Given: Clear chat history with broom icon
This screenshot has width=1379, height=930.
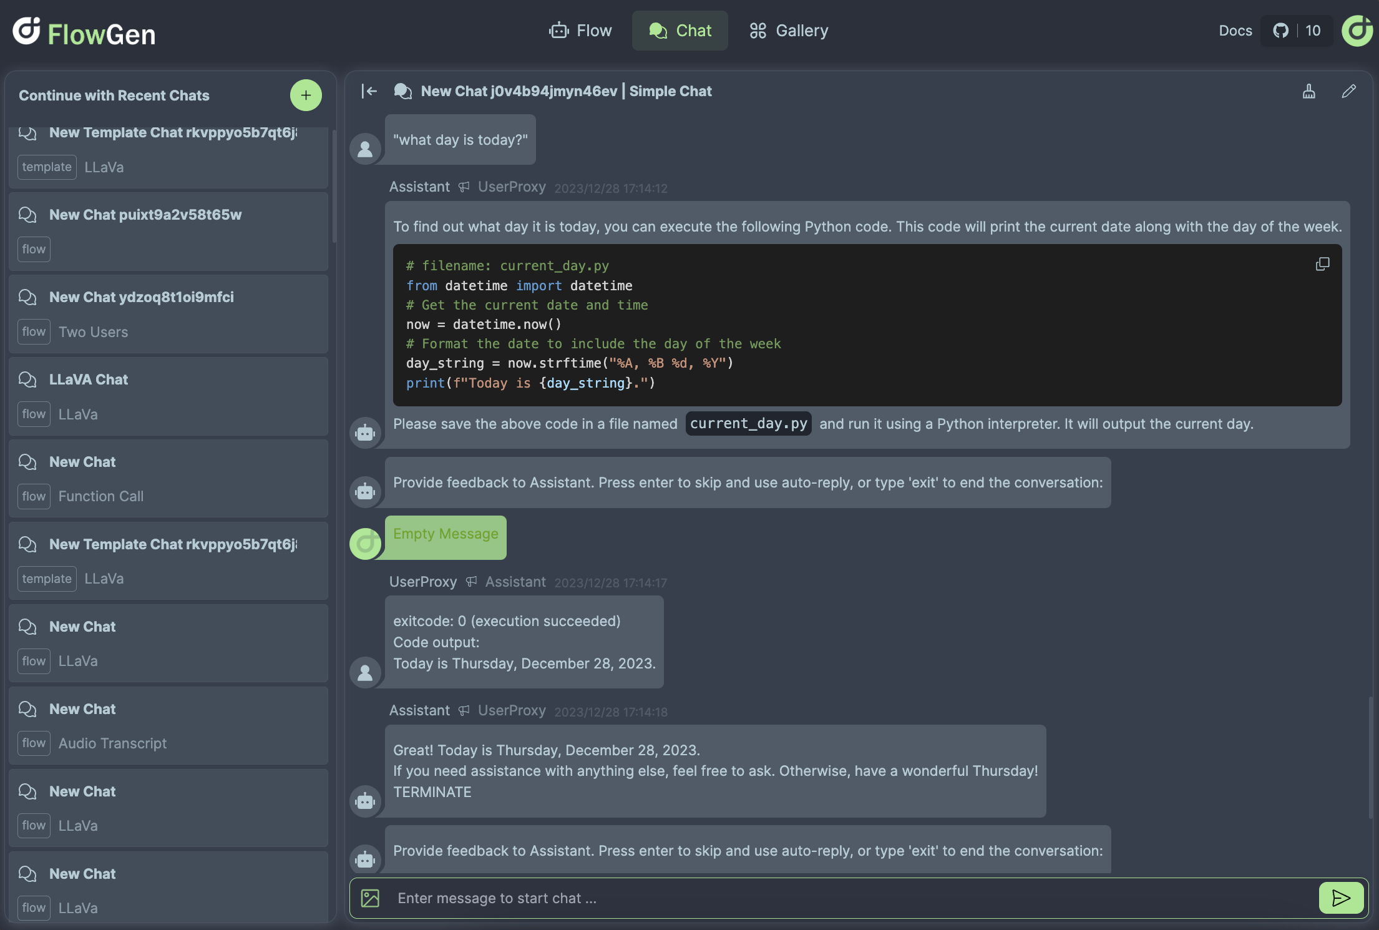Looking at the screenshot, I should click(x=1309, y=91).
